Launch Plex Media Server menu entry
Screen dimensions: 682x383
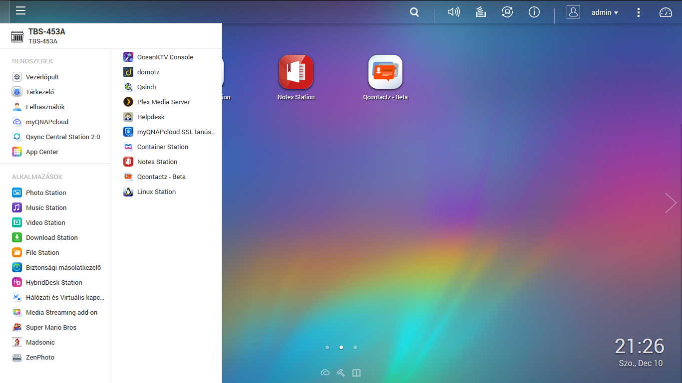coord(163,102)
